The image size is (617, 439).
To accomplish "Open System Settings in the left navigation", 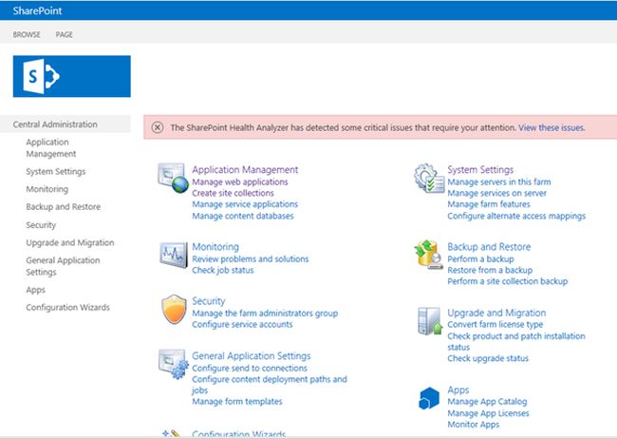I will pos(56,171).
